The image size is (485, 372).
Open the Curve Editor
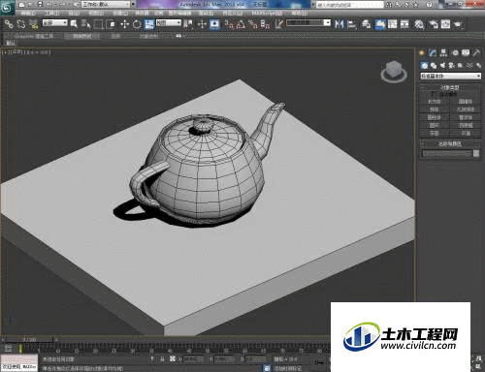click(393, 24)
